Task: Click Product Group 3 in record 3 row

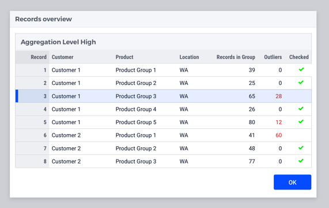Action: 136,96
